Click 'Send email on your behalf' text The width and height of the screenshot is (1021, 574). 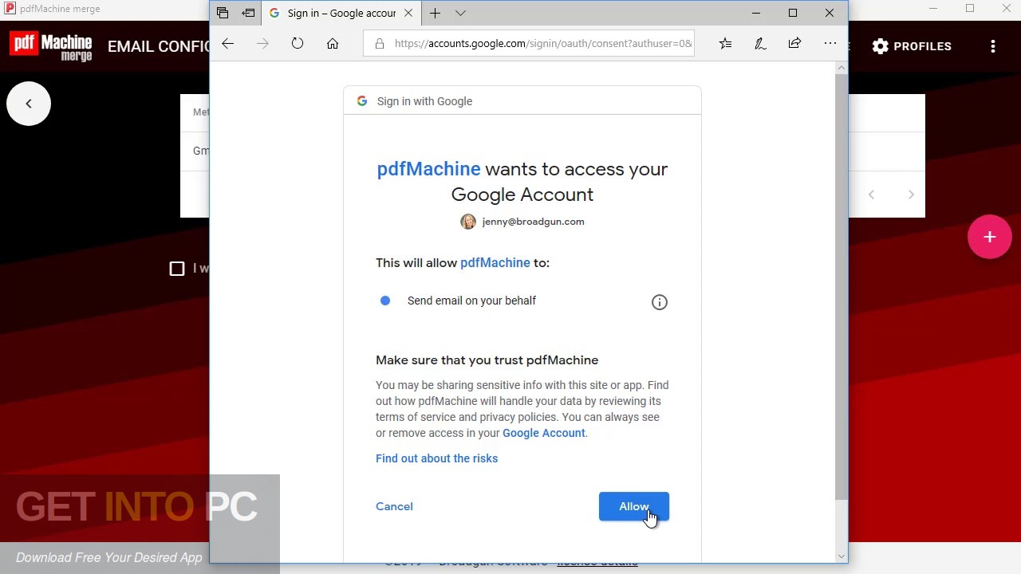471,301
